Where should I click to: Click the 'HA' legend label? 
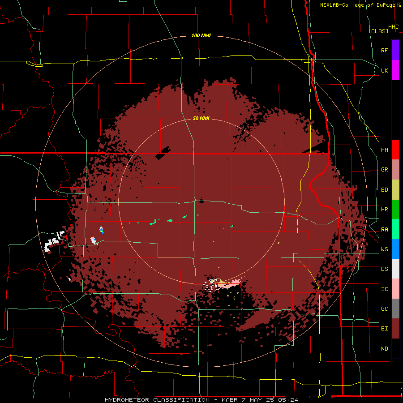[x=384, y=150]
